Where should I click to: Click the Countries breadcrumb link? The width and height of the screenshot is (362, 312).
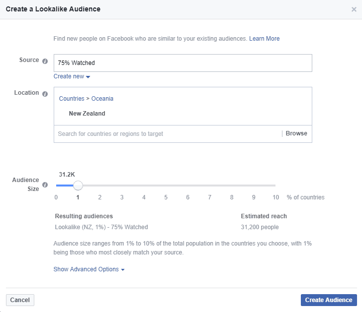(x=72, y=99)
